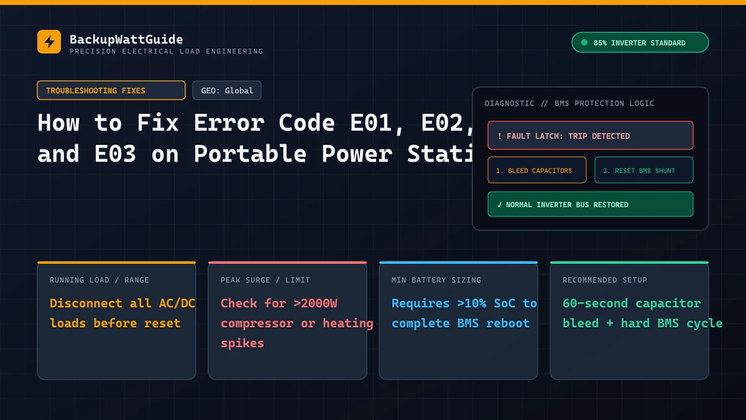Click 'Check for >2000W compressor' text
Image resolution: width=746 pixels, height=420 pixels.
pyautogui.click(x=297, y=323)
